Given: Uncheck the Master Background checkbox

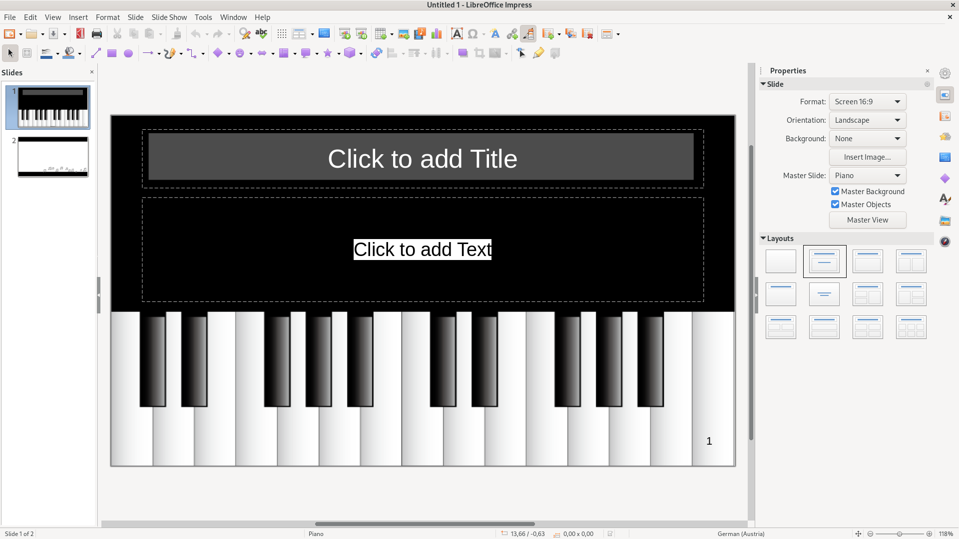Looking at the screenshot, I should 835,192.
